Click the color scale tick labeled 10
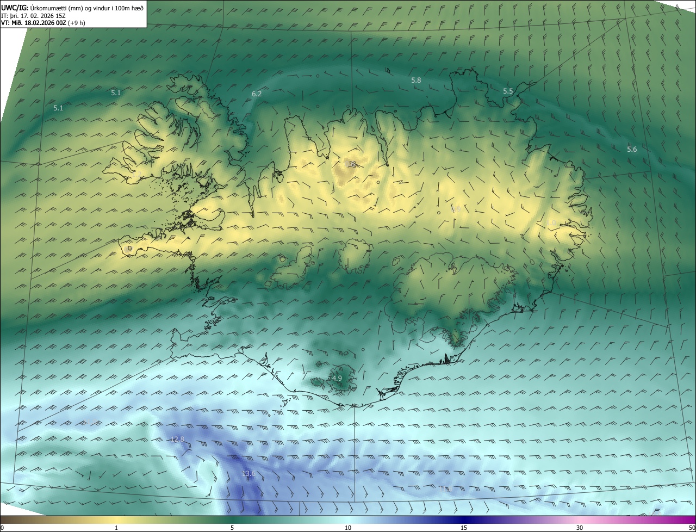Image resolution: width=696 pixels, height=532 pixels. click(348, 528)
